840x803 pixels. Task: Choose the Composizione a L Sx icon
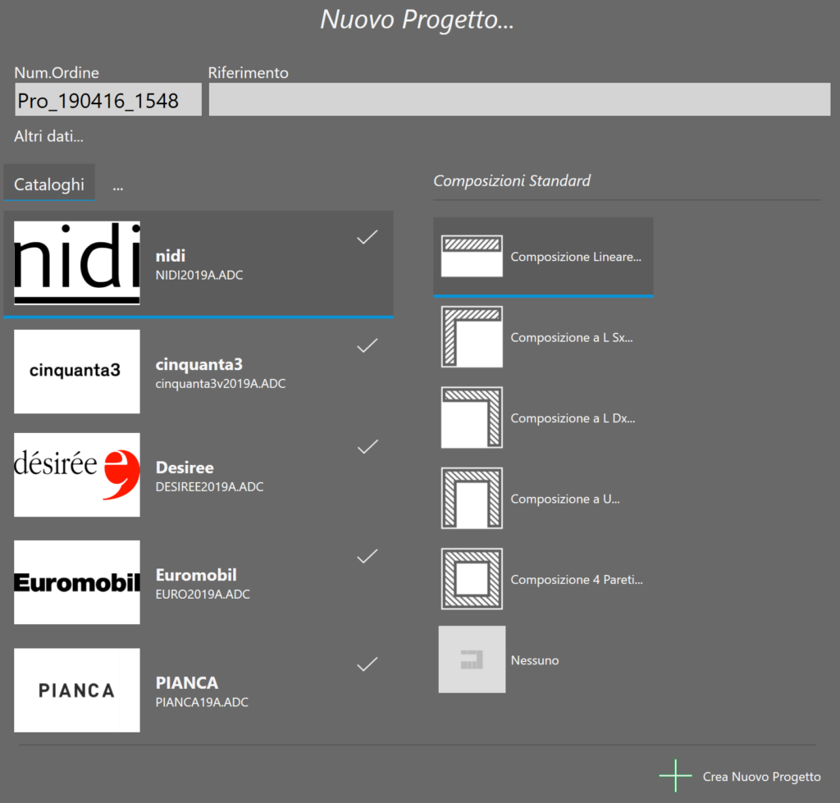pyautogui.click(x=472, y=337)
